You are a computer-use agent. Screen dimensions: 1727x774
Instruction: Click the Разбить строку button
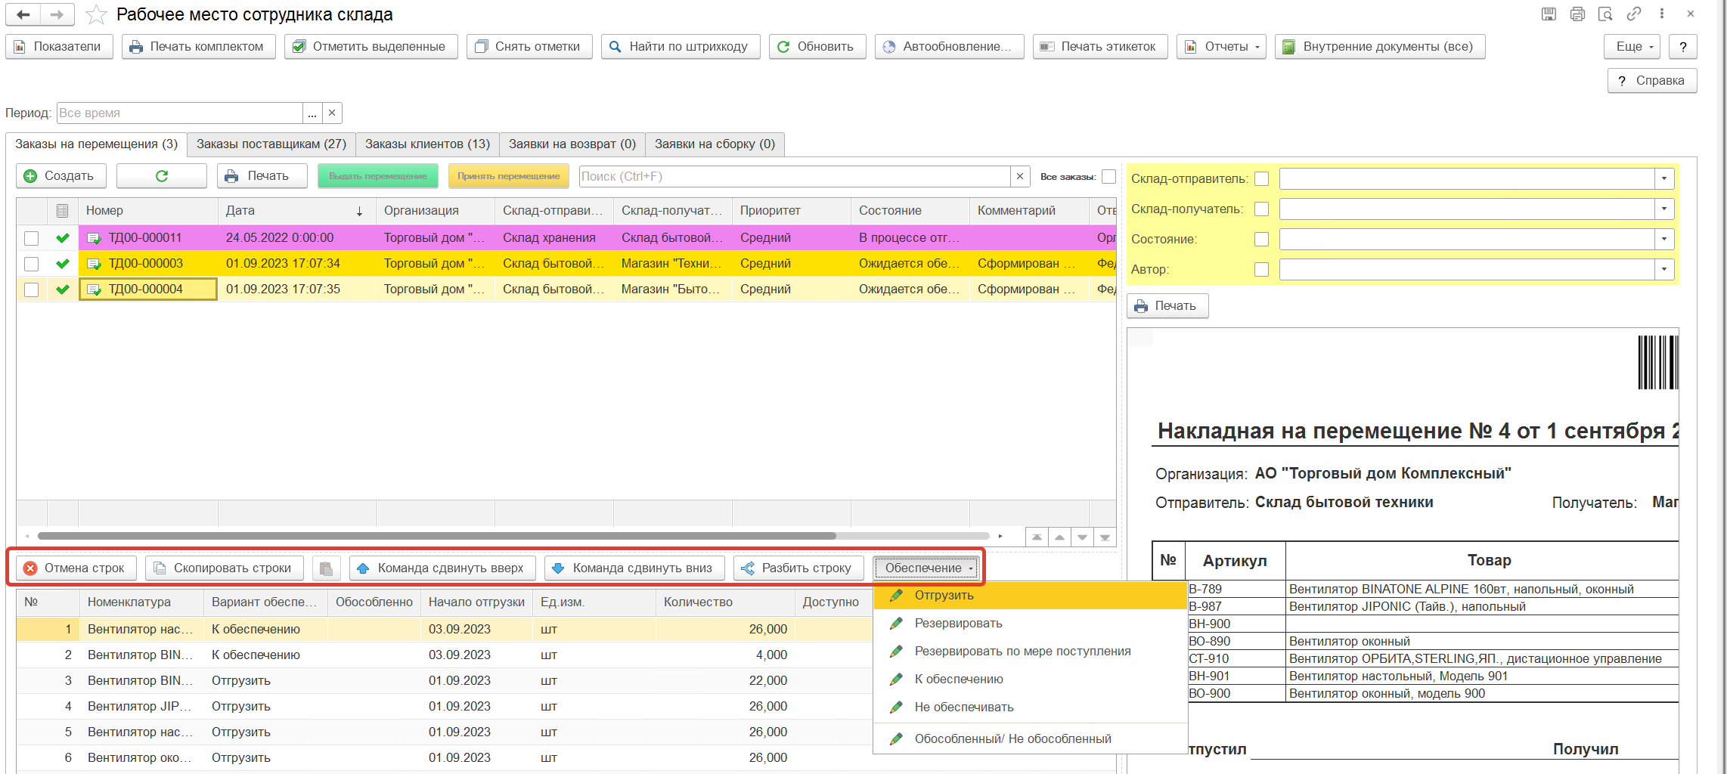798,568
